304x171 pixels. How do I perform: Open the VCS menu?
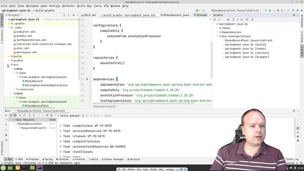[106, 6]
